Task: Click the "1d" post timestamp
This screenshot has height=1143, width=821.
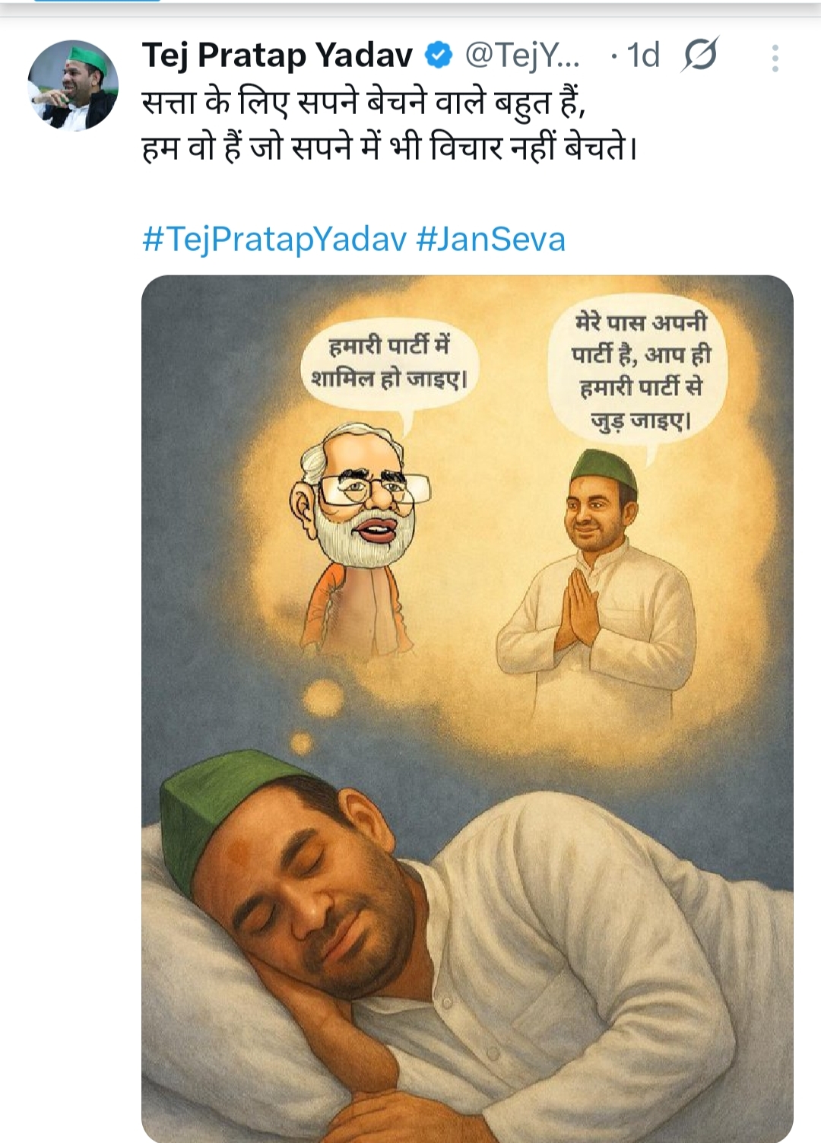Action: click(643, 56)
